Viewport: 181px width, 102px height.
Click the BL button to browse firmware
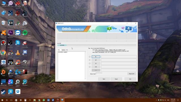96,57
